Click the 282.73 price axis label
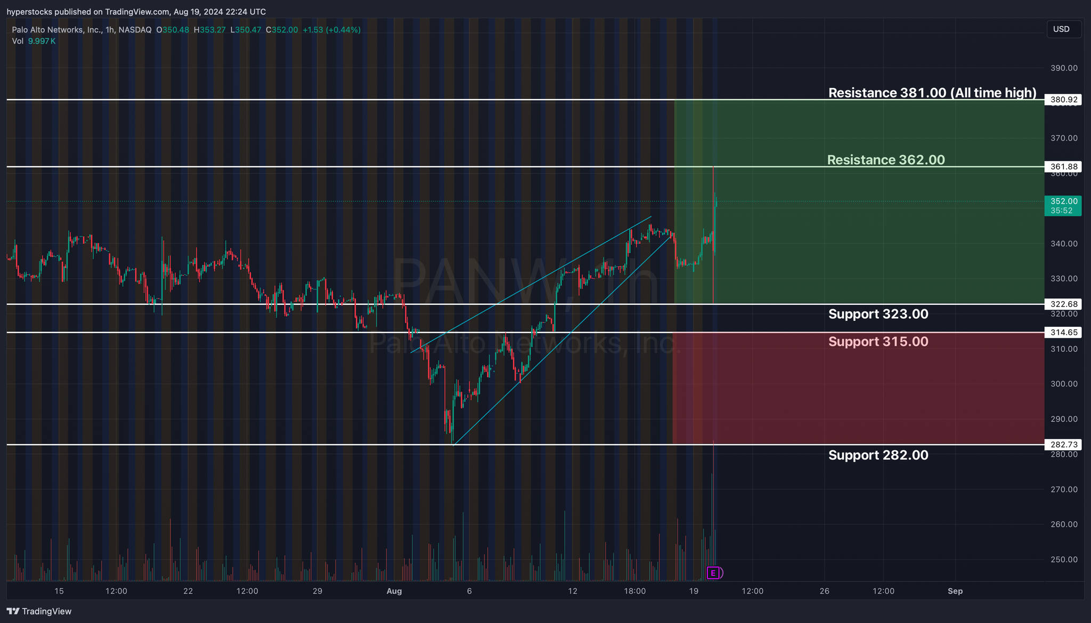 pos(1063,444)
